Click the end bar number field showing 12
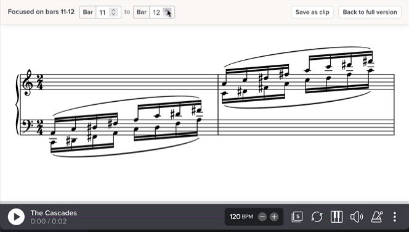Screen dimensions: 409x232 [x=156, y=12]
